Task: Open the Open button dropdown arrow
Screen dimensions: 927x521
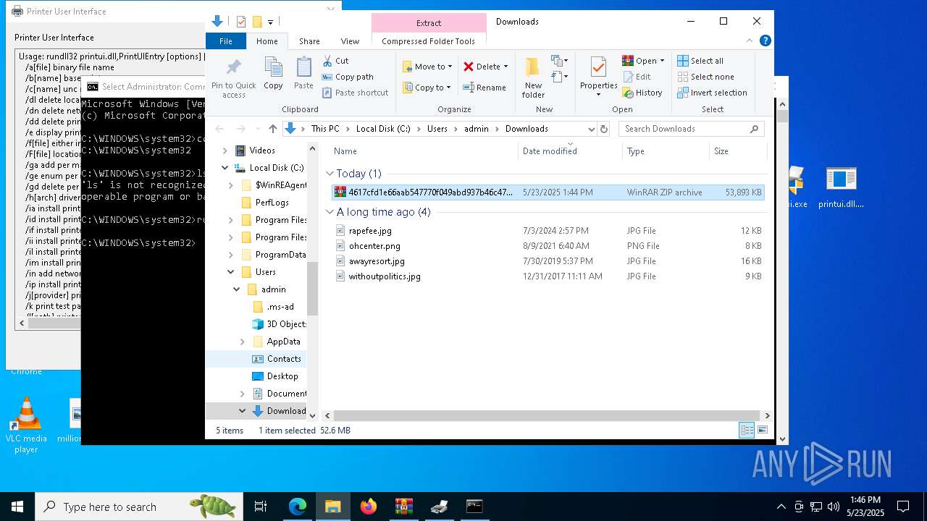Action: coord(662,61)
